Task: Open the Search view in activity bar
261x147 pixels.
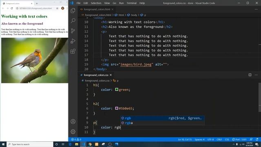Action: point(73,20)
